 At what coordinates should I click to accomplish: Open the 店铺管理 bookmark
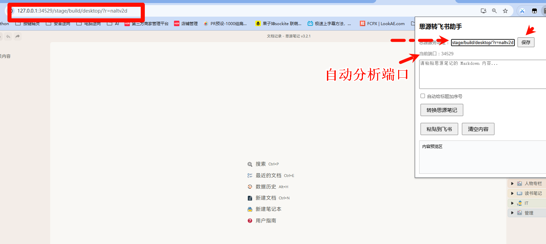186,24
